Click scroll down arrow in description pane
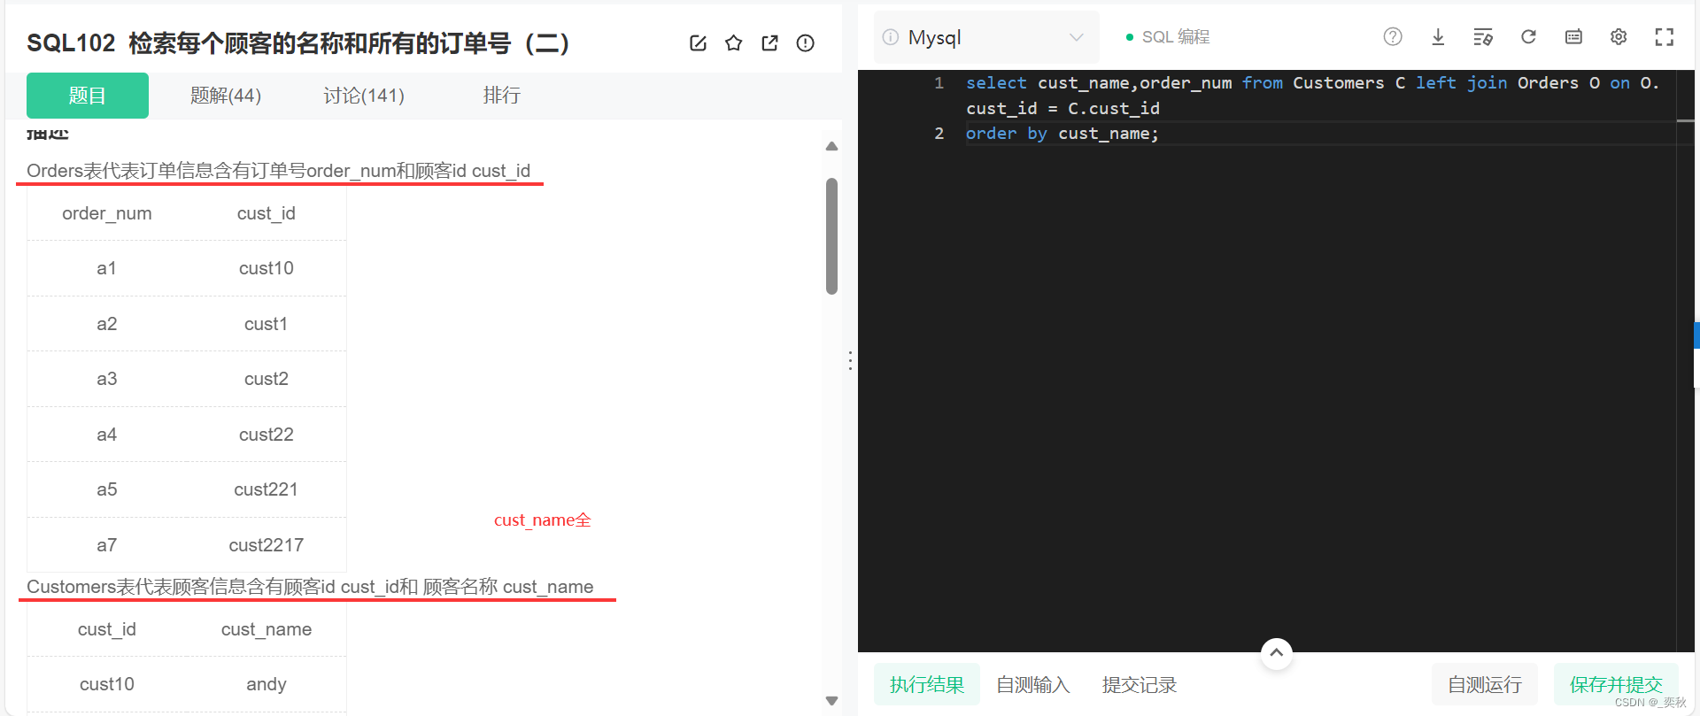This screenshot has width=1700, height=716. (x=831, y=700)
